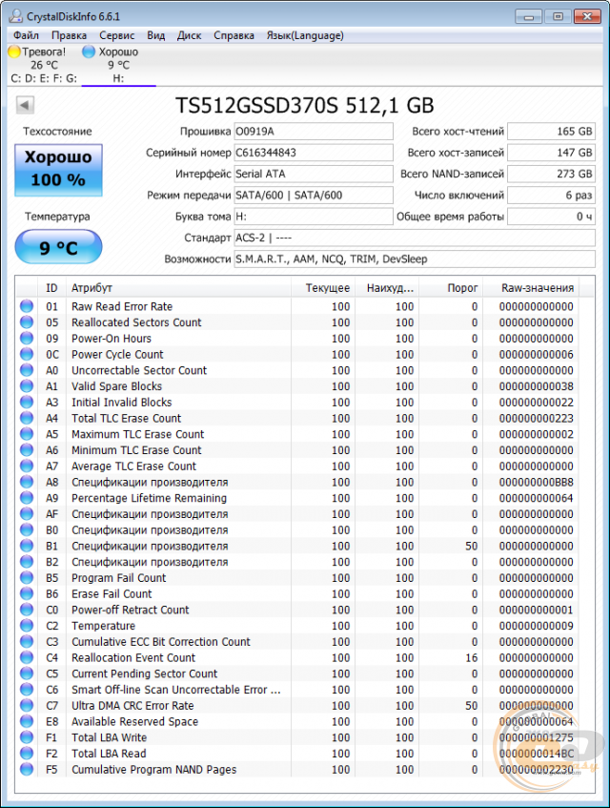610x808 pixels.
Task: Minimize the CrystalDiskInfo window
Action: point(529,16)
